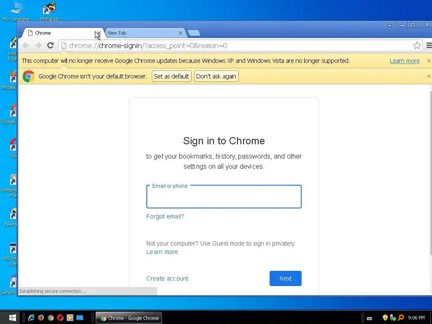
Task: Launch Chrome from the quick launch bar
Action: (x=51, y=318)
